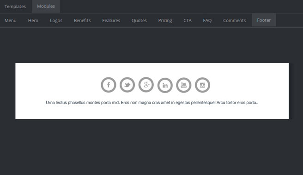Open the Menu module category
Screen dimensions: 303x175
[x=11, y=20]
